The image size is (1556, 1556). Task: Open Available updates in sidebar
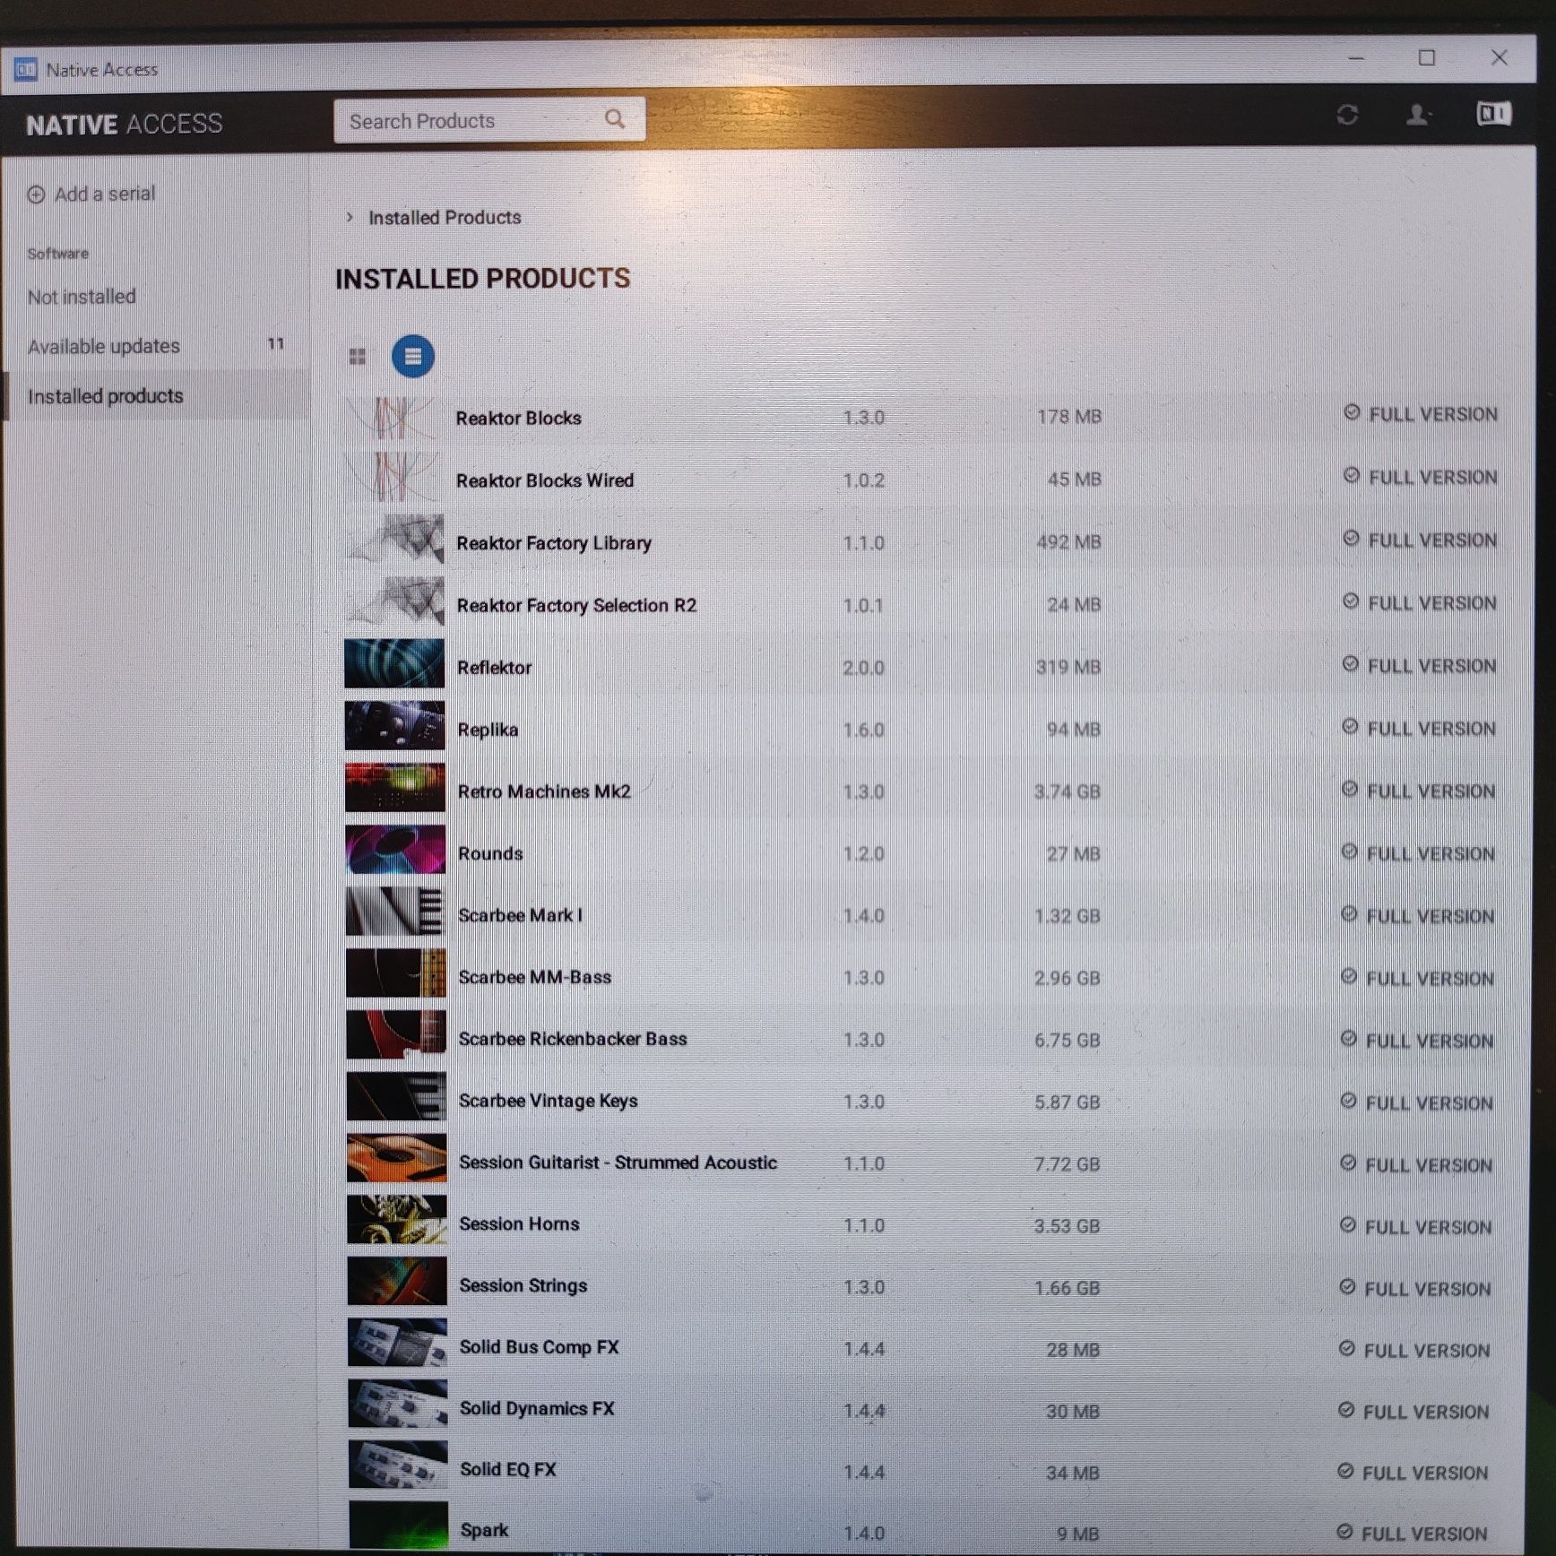pyautogui.click(x=104, y=346)
